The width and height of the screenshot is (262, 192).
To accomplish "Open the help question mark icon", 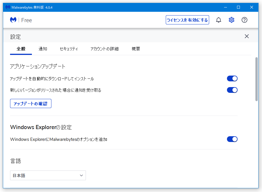I will (x=244, y=20).
